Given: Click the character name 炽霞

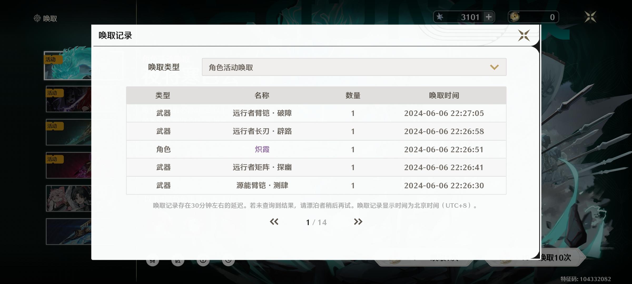Looking at the screenshot, I should 262,149.
